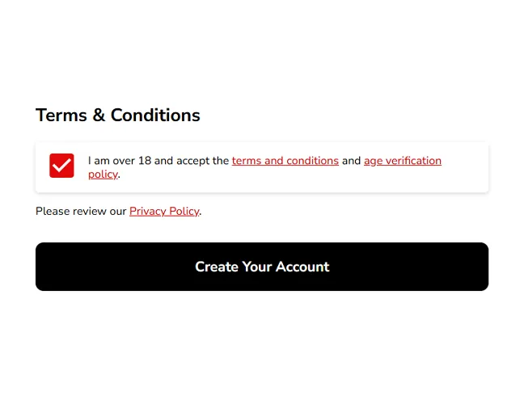The image size is (524, 404).
Task: Click the word 'terms' in the red link
Action: click(247, 161)
